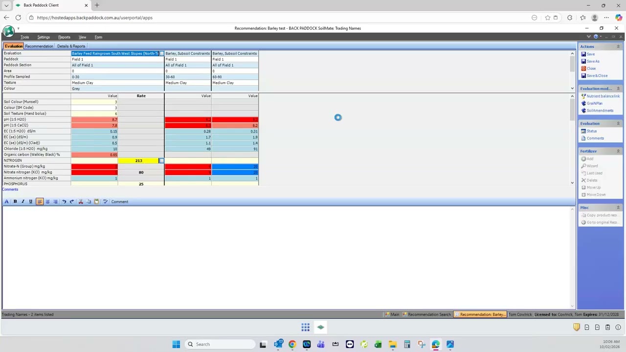The height and width of the screenshot is (352, 626).
Task: Switch to Recommendation Search window tab
Action: [x=426, y=314]
